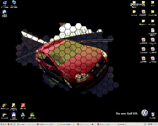158x126 pixels.
Task: Open the Recycle Bin
Action: [153, 116]
